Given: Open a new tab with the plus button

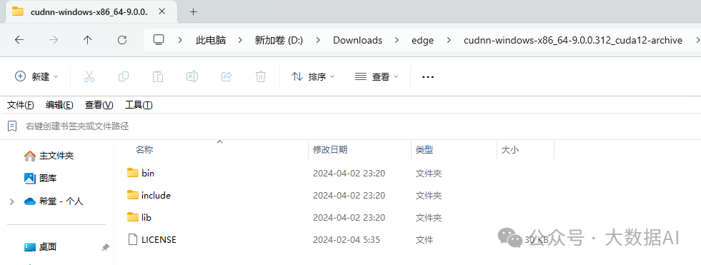Looking at the screenshot, I should click(194, 12).
